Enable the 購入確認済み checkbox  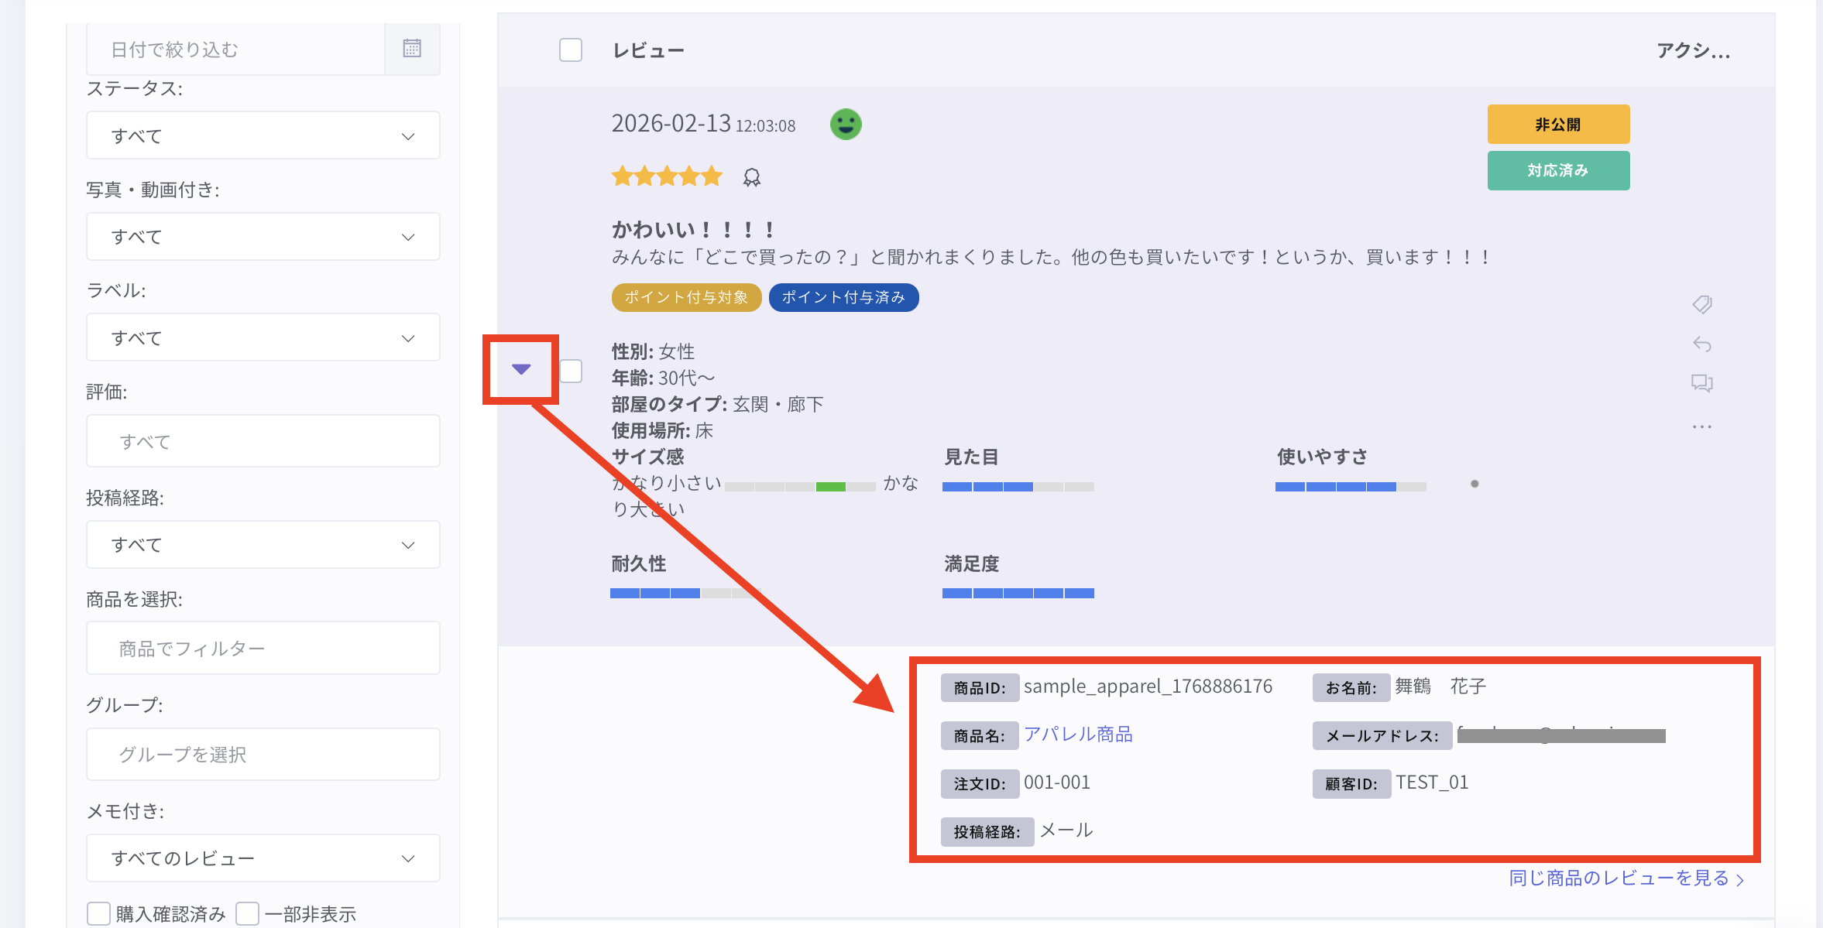pyautogui.click(x=98, y=913)
